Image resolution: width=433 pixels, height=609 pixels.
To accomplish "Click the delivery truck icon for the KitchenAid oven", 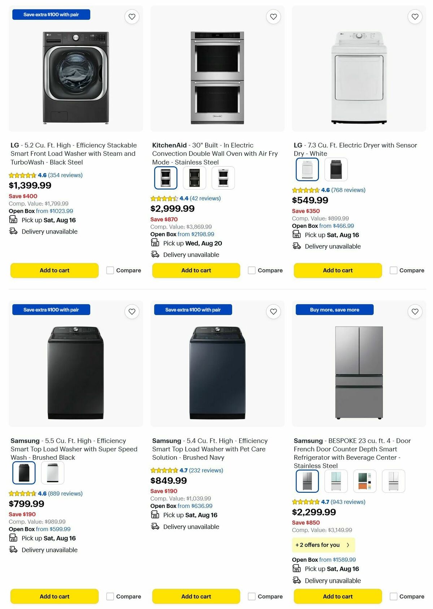I will pos(155,255).
